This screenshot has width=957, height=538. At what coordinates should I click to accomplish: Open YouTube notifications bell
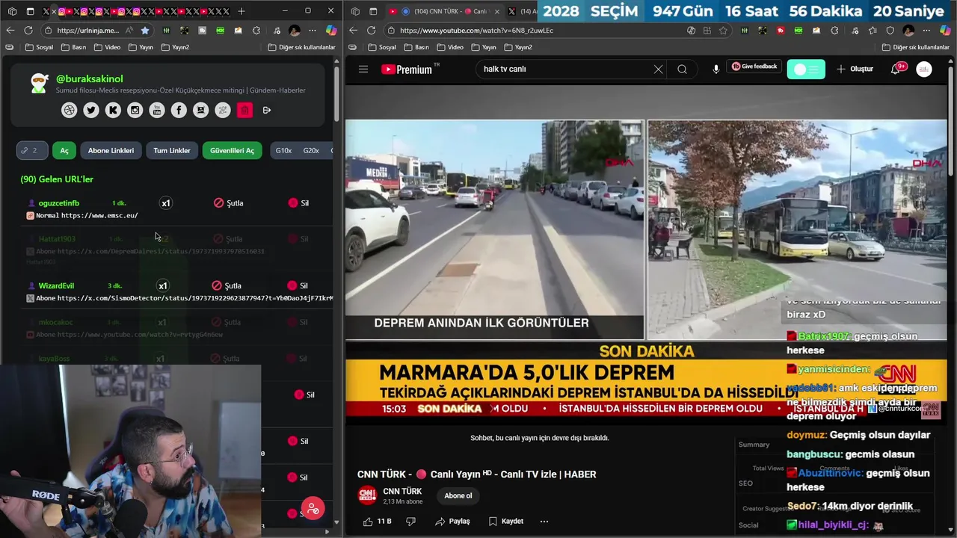click(895, 69)
